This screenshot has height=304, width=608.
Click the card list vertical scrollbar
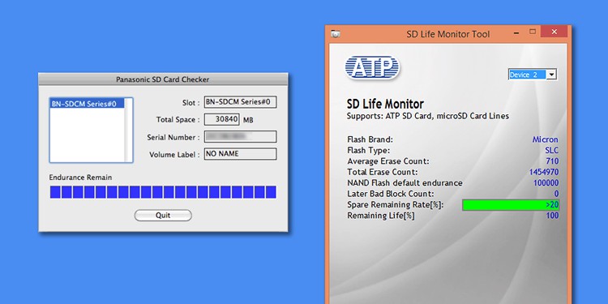(128, 130)
